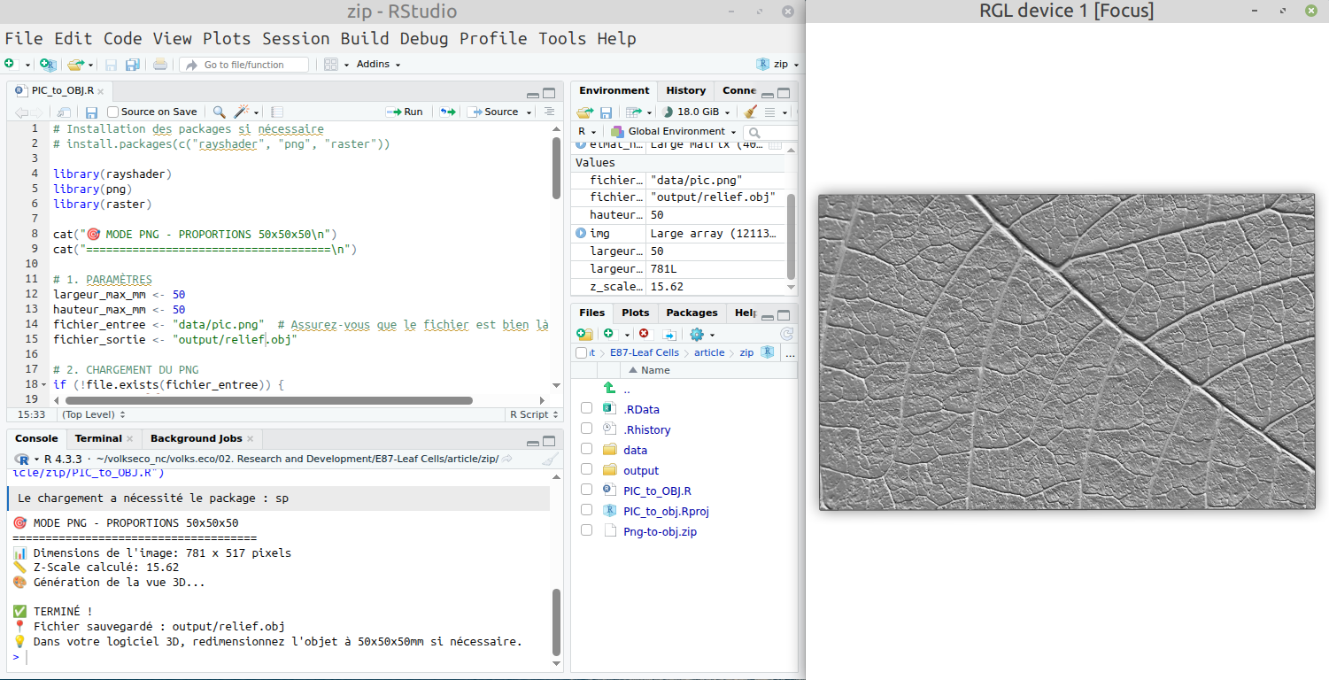This screenshot has height=680, width=1329.
Task: Refresh the file listing
Action: tap(786, 334)
